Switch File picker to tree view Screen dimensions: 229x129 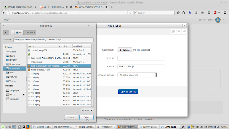coord(184,32)
